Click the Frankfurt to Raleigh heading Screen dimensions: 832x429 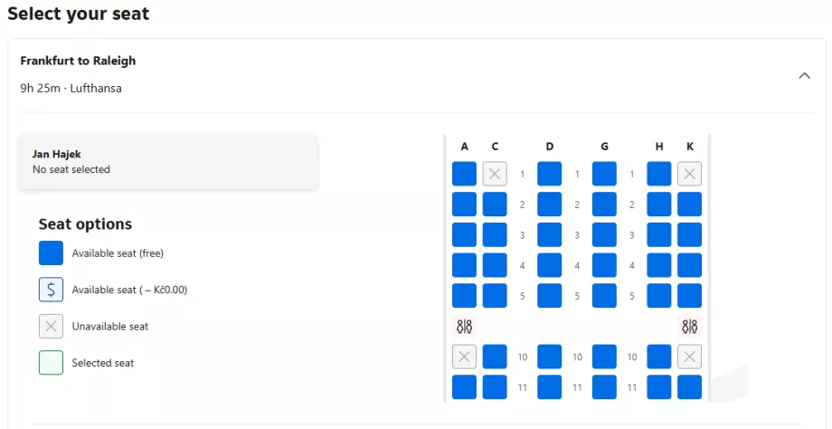(78, 62)
